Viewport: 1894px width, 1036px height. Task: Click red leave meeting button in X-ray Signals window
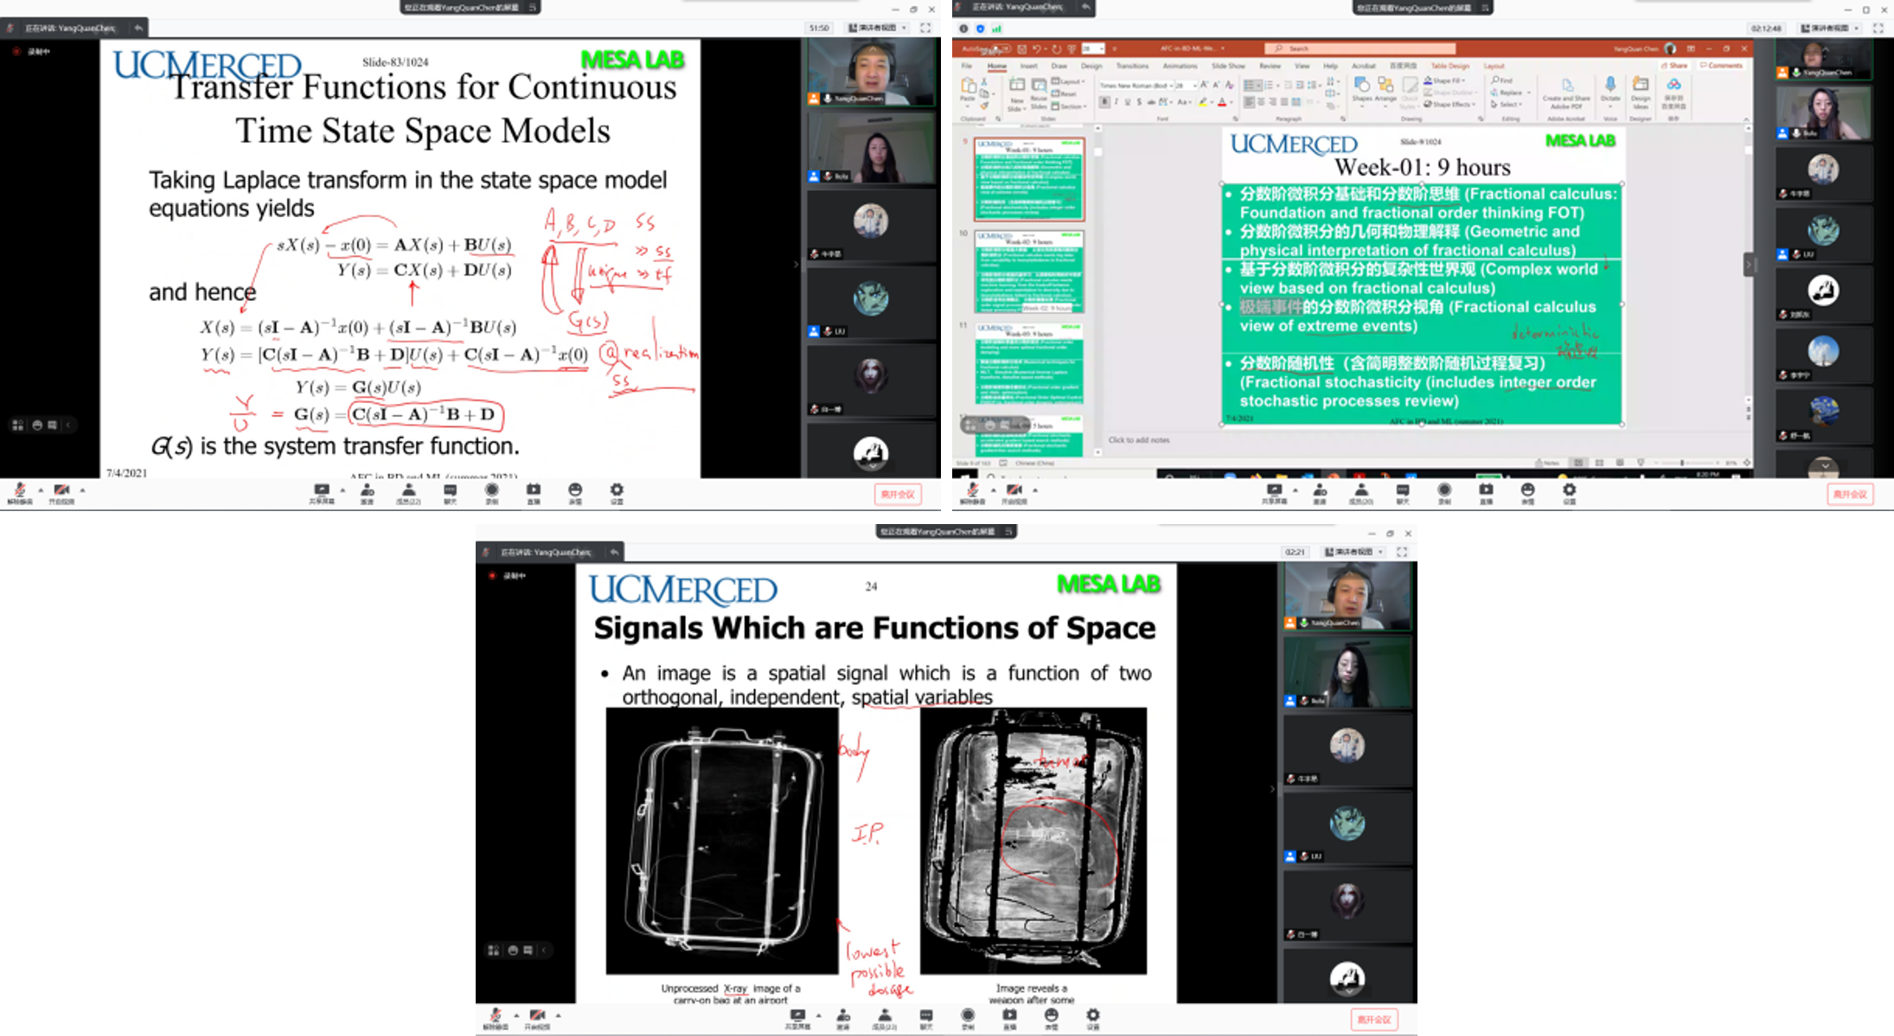[x=1373, y=1020]
